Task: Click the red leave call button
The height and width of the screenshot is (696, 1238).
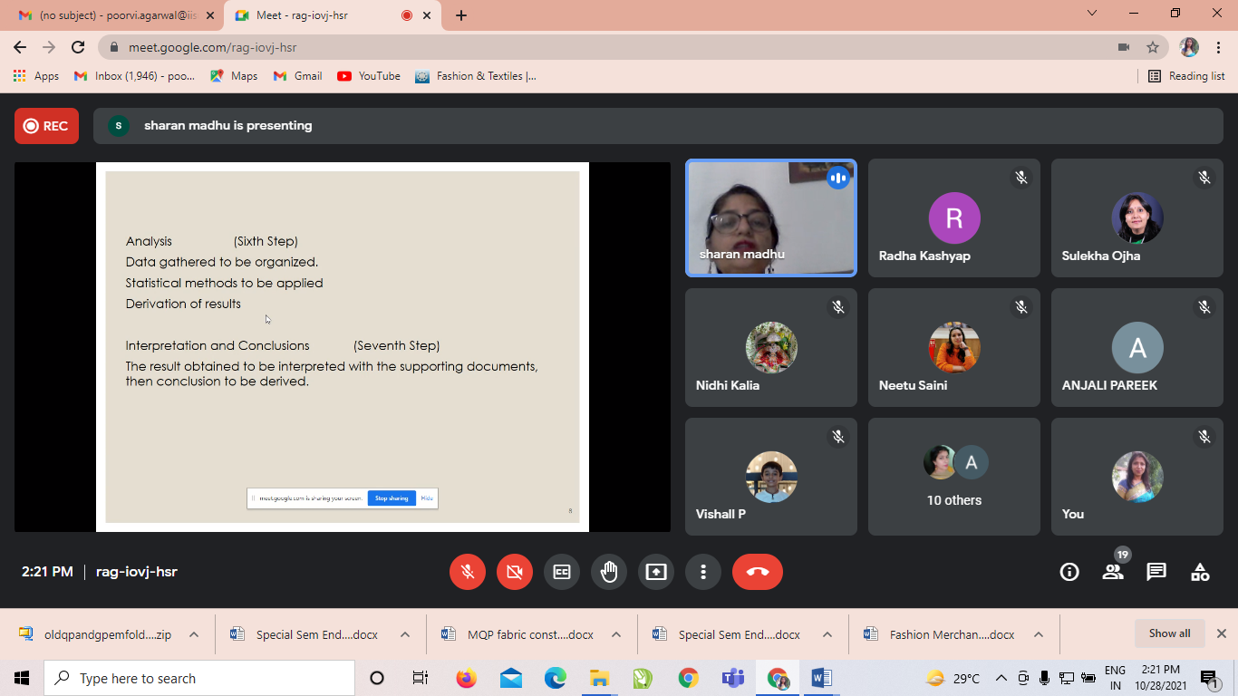Action: [x=757, y=572]
